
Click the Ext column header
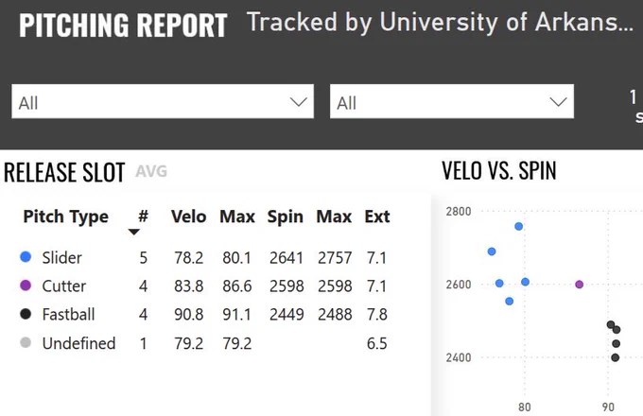(377, 216)
